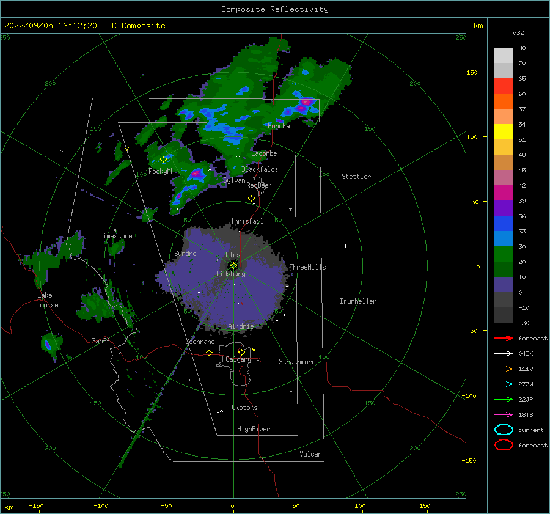Pick the light gray 80 dBZ swatch
This screenshot has height=514, width=550.
coord(504,55)
